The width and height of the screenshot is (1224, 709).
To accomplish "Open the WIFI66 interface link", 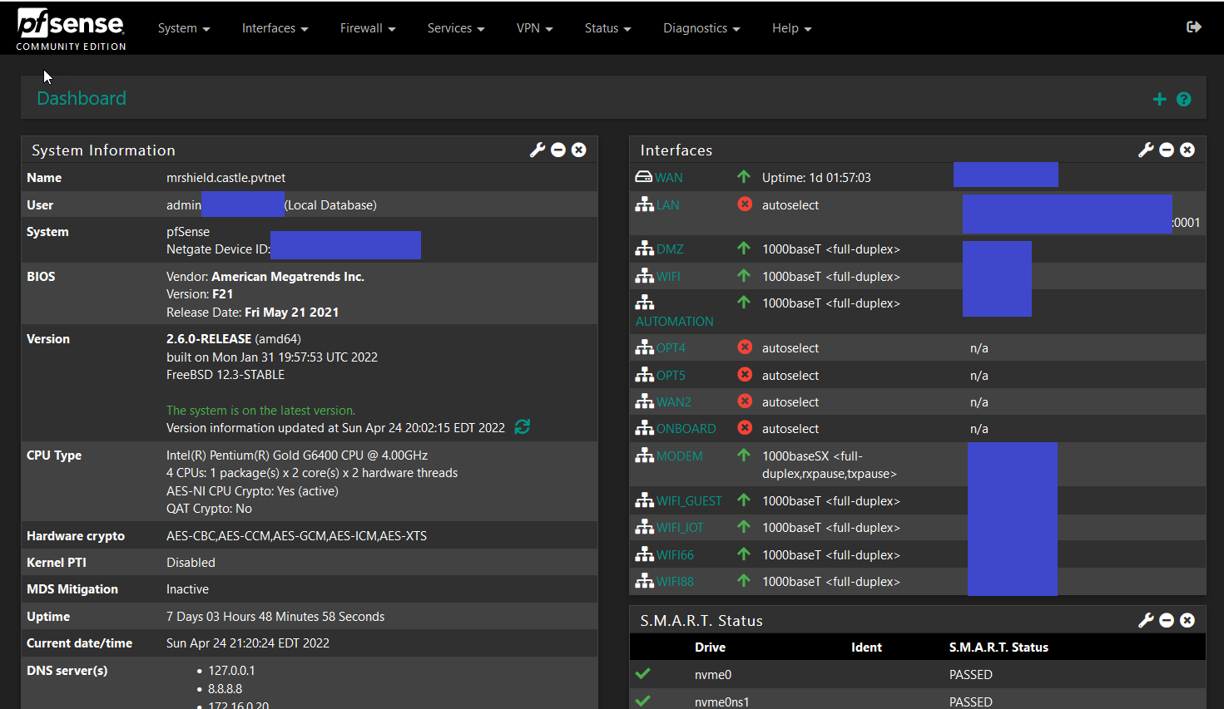I will 675,555.
